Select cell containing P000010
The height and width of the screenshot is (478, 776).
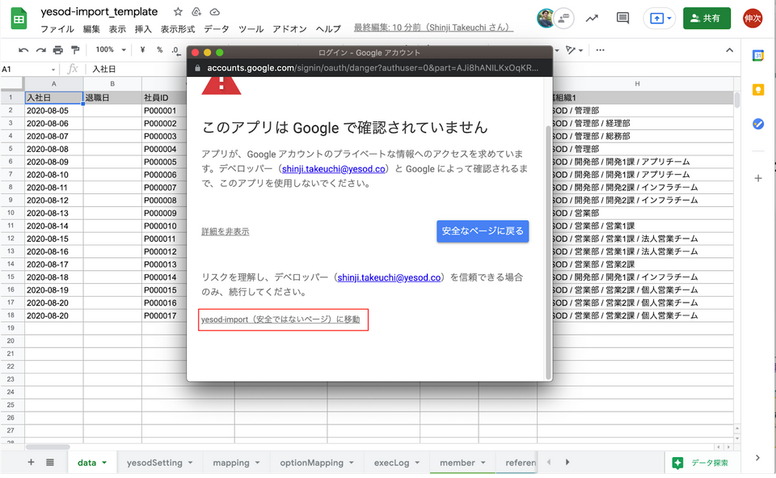[x=163, y=226]
